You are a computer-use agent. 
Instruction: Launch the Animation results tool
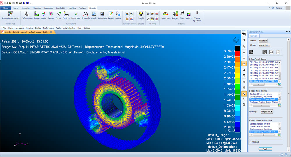click(x=102, y=15)
